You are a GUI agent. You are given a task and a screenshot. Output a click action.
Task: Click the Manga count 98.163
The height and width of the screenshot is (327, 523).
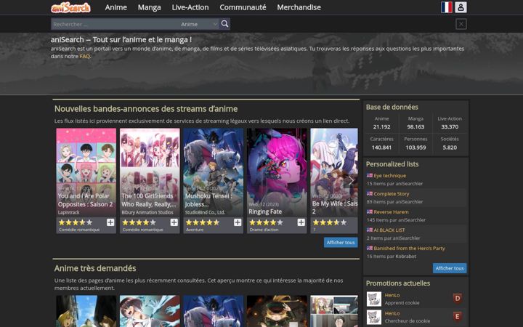click(x=415, y=126)
